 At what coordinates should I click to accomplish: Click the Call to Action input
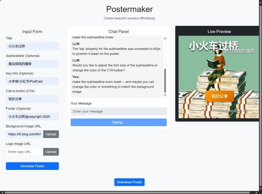tap(32, 99)
